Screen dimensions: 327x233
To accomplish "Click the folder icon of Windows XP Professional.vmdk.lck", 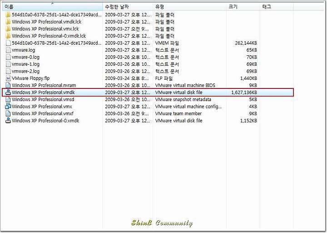I will [x=8, y=22].
